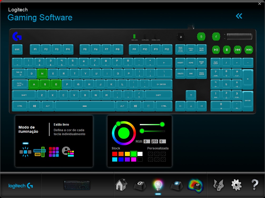Click the green mute key on the keyboard
Image resolution: width=265 pixels, height=198 pixels.
click(x=216, y=37)
